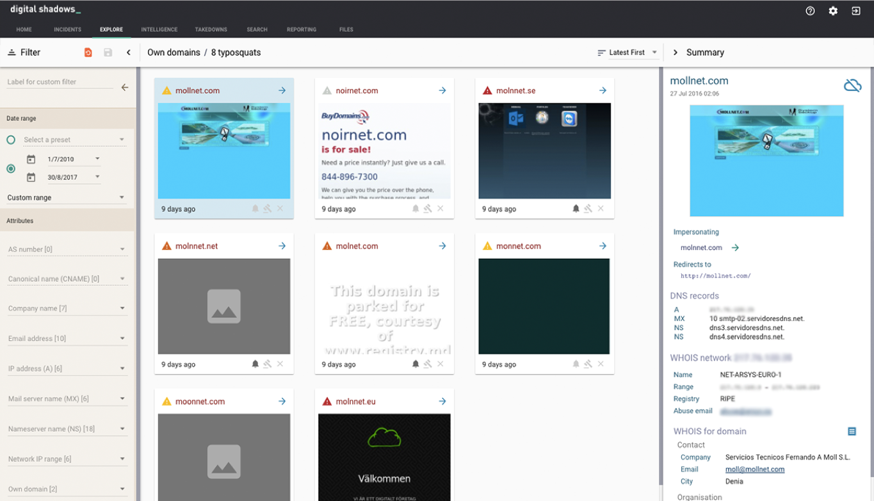Viewport: 874px width, 501px height.
Task: Click bell icon on molnnet.net card
Action: [x=255, y=364]
